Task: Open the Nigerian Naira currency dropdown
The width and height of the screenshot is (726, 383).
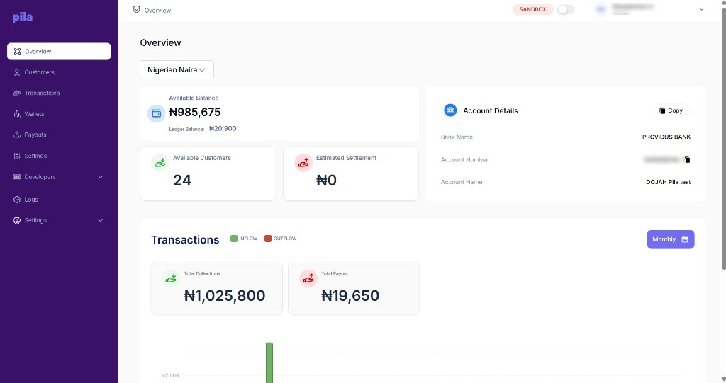Action: (x=177, y=69)
